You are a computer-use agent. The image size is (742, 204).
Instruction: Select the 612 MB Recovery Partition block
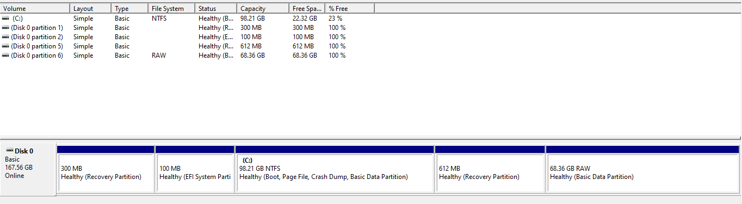490,169
